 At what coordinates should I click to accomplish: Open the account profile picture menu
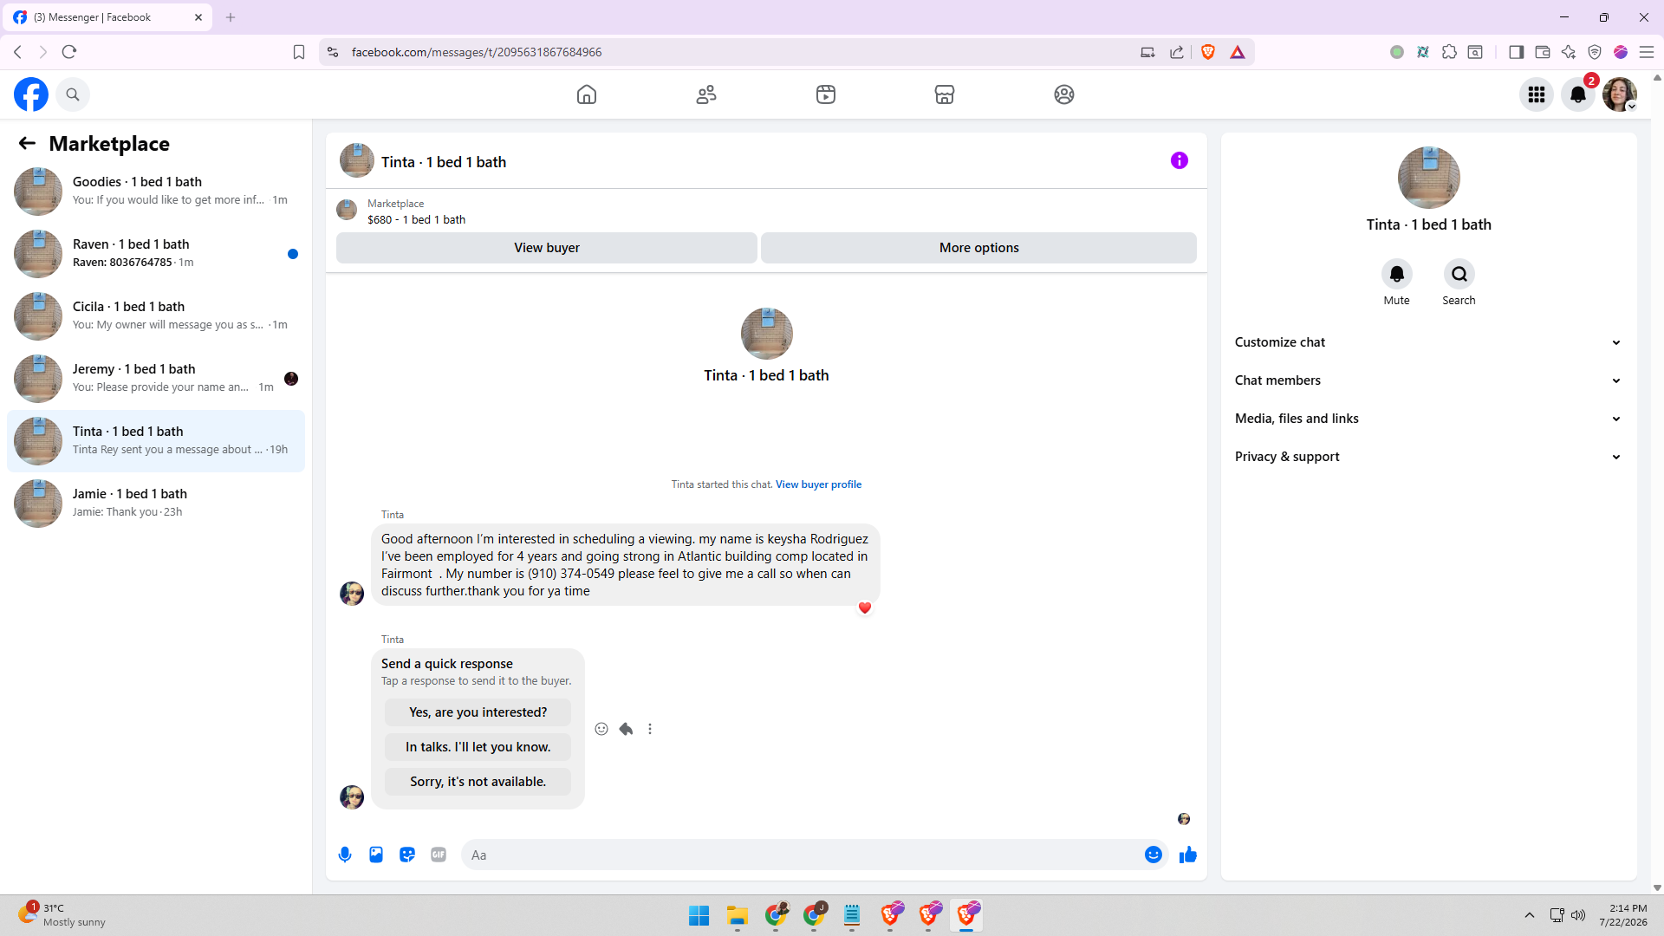1620,94
